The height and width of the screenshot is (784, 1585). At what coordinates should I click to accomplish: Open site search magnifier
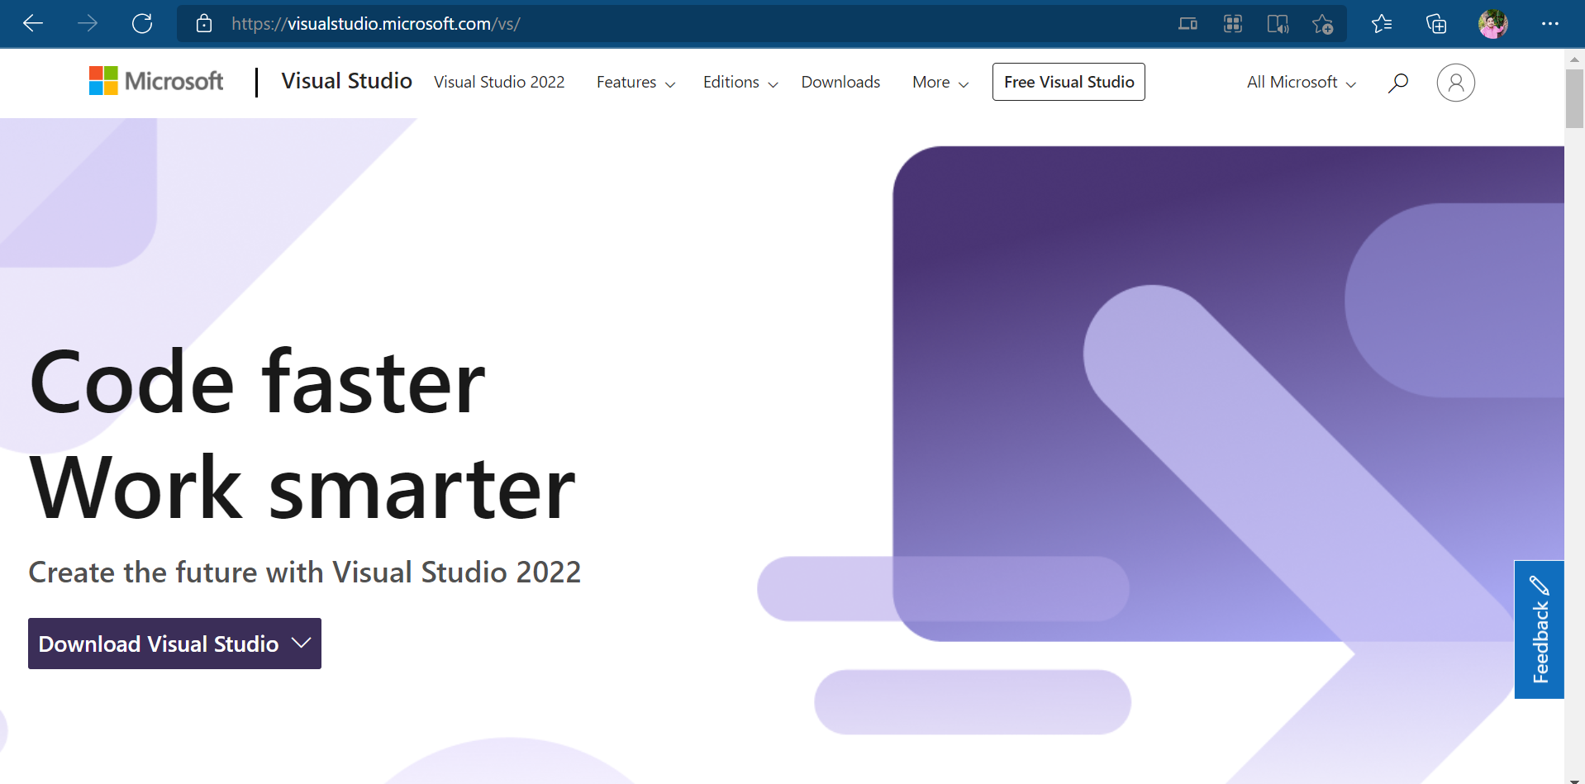pos(1398,83)
